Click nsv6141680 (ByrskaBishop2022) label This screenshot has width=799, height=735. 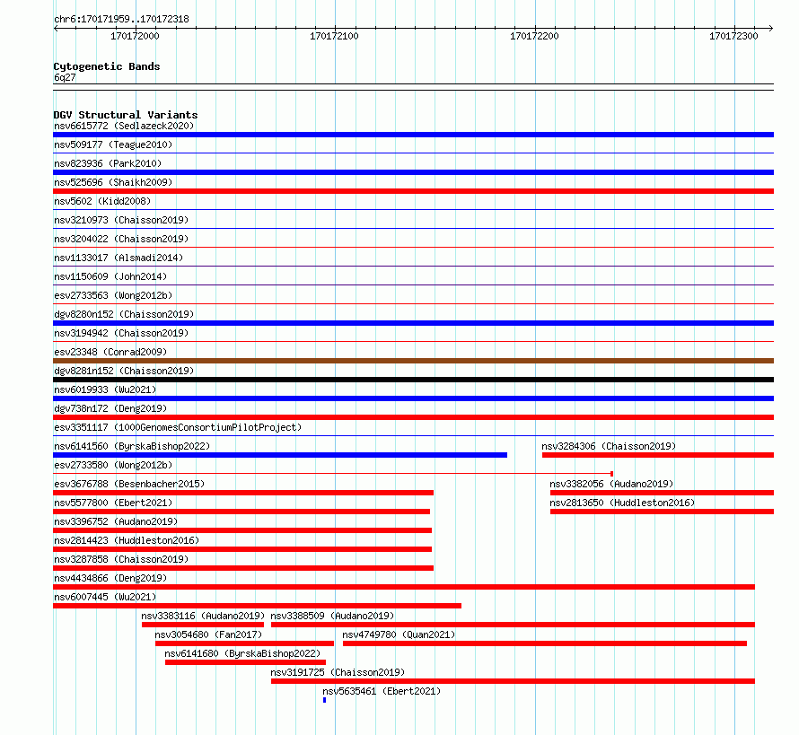[242, 653]
